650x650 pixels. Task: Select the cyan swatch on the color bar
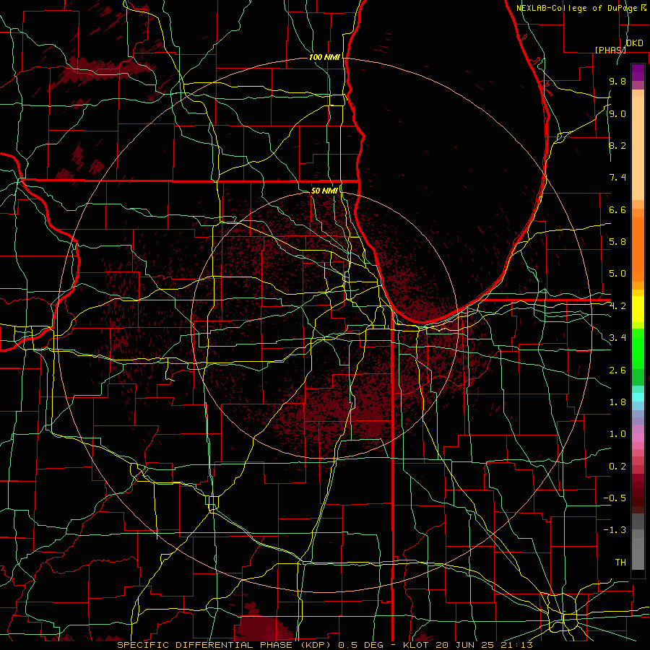(x=638, y=397)
